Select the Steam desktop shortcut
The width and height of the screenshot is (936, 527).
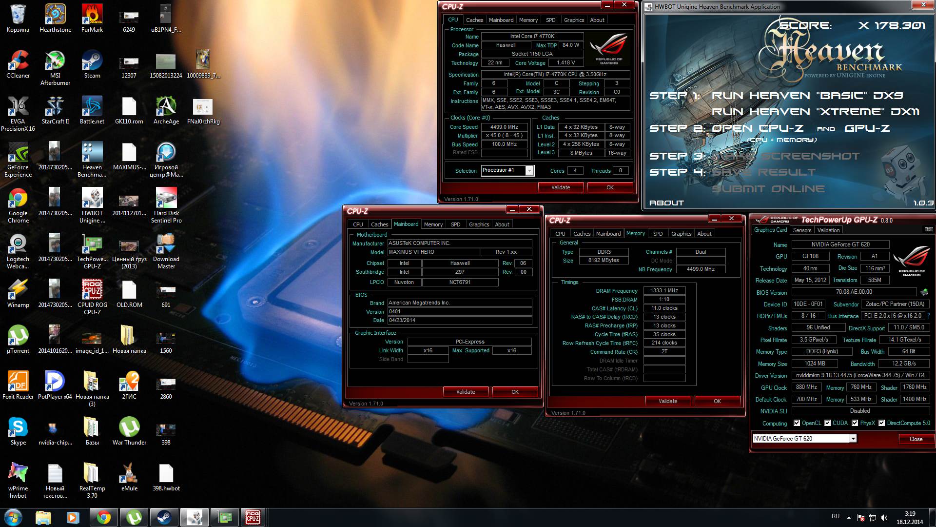pyautogui.click(x=92, y=64)
